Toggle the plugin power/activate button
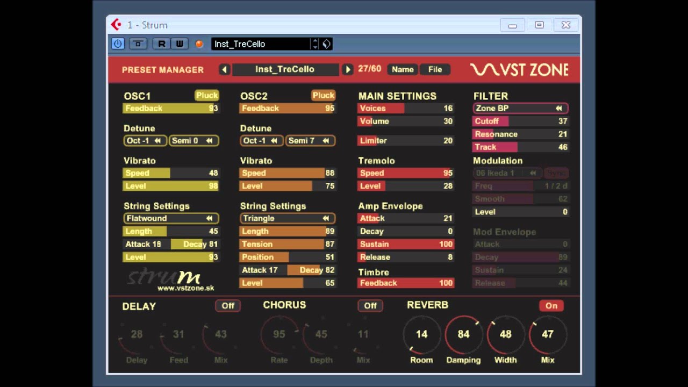This screenshot has height=387, width=688. [118, 44]
